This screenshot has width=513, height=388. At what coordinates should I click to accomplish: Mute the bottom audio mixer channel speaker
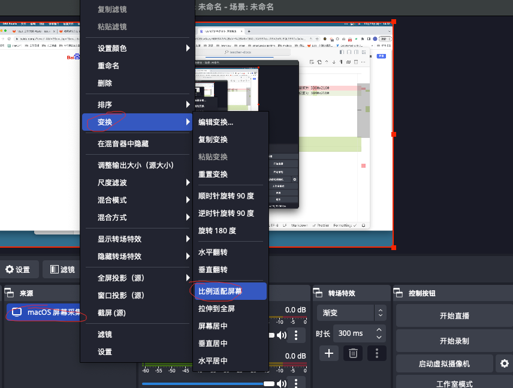click(x=281, y=383)
